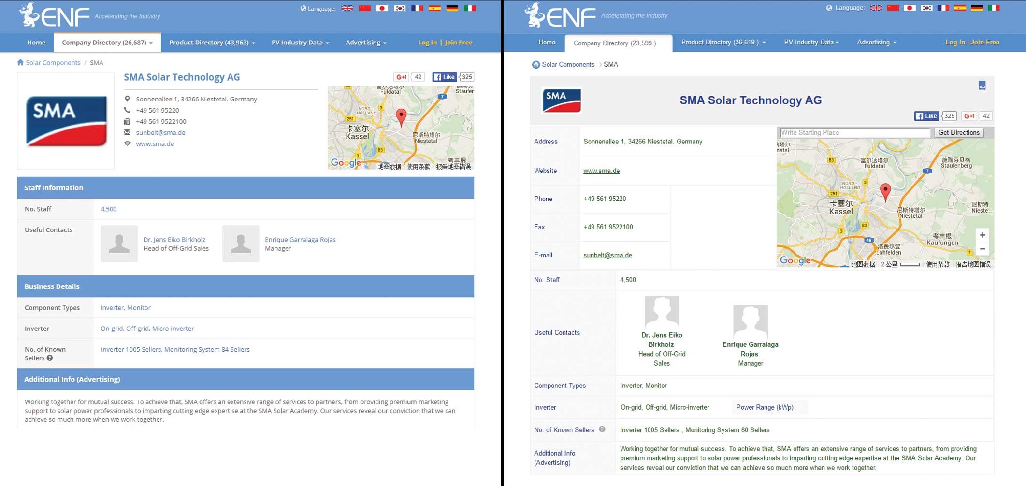Image resolution: width=1026 pixels, height=486 pixels.
Task: Click the ENF logo in right page
Action: coord(561,15)
